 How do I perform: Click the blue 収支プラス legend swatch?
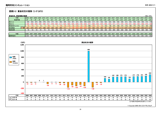click(11, 57)
